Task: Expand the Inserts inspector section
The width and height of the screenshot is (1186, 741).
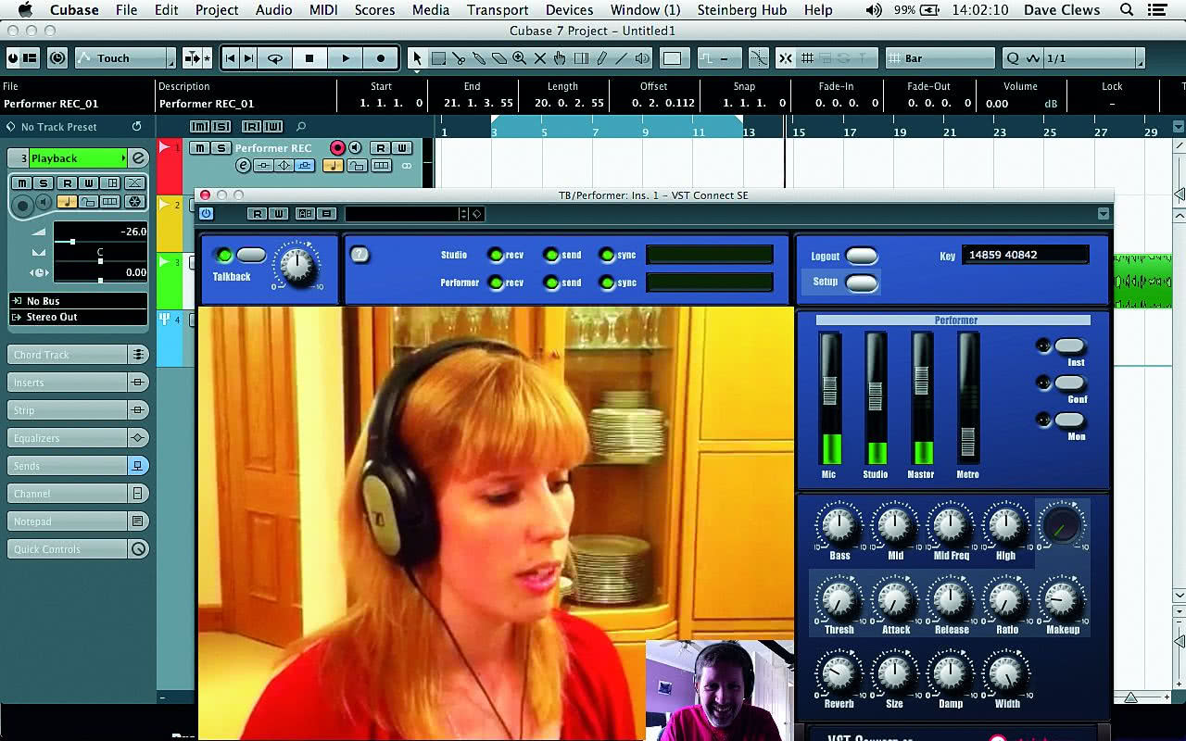Action: coord(79,383)
